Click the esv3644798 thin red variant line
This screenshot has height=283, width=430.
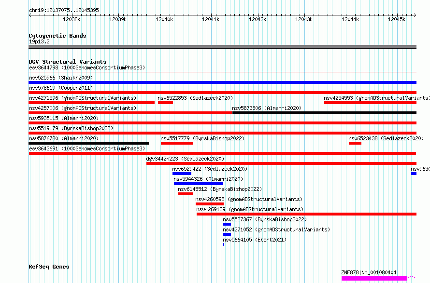click(x=222, y=72)
